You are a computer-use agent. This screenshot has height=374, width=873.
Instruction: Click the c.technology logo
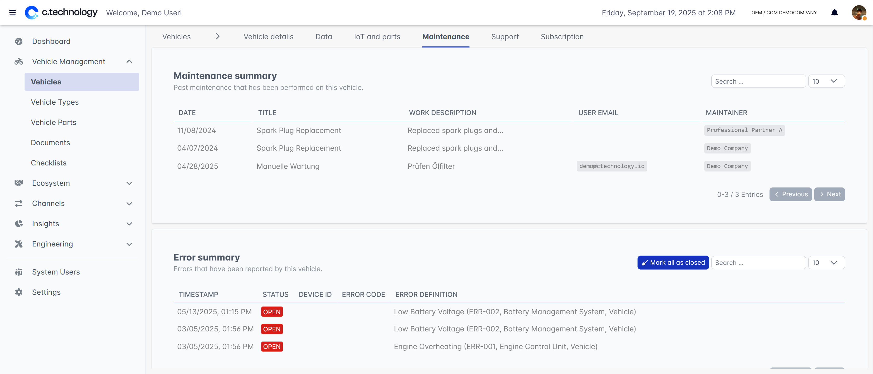(61, 12)
